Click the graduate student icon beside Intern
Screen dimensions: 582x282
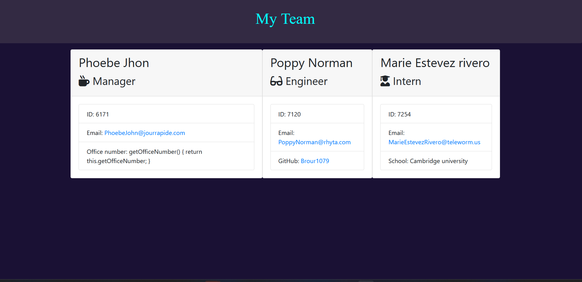pyautogui.click(x=385, y=81)
